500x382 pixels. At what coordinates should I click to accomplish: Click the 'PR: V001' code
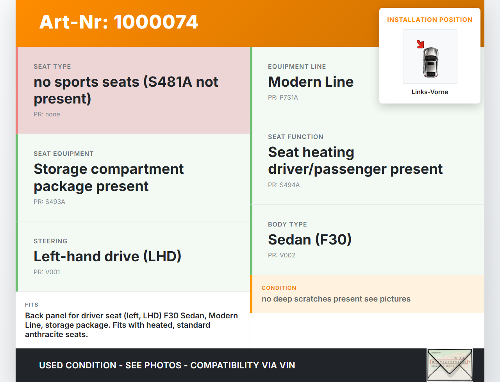coord(47,272)
